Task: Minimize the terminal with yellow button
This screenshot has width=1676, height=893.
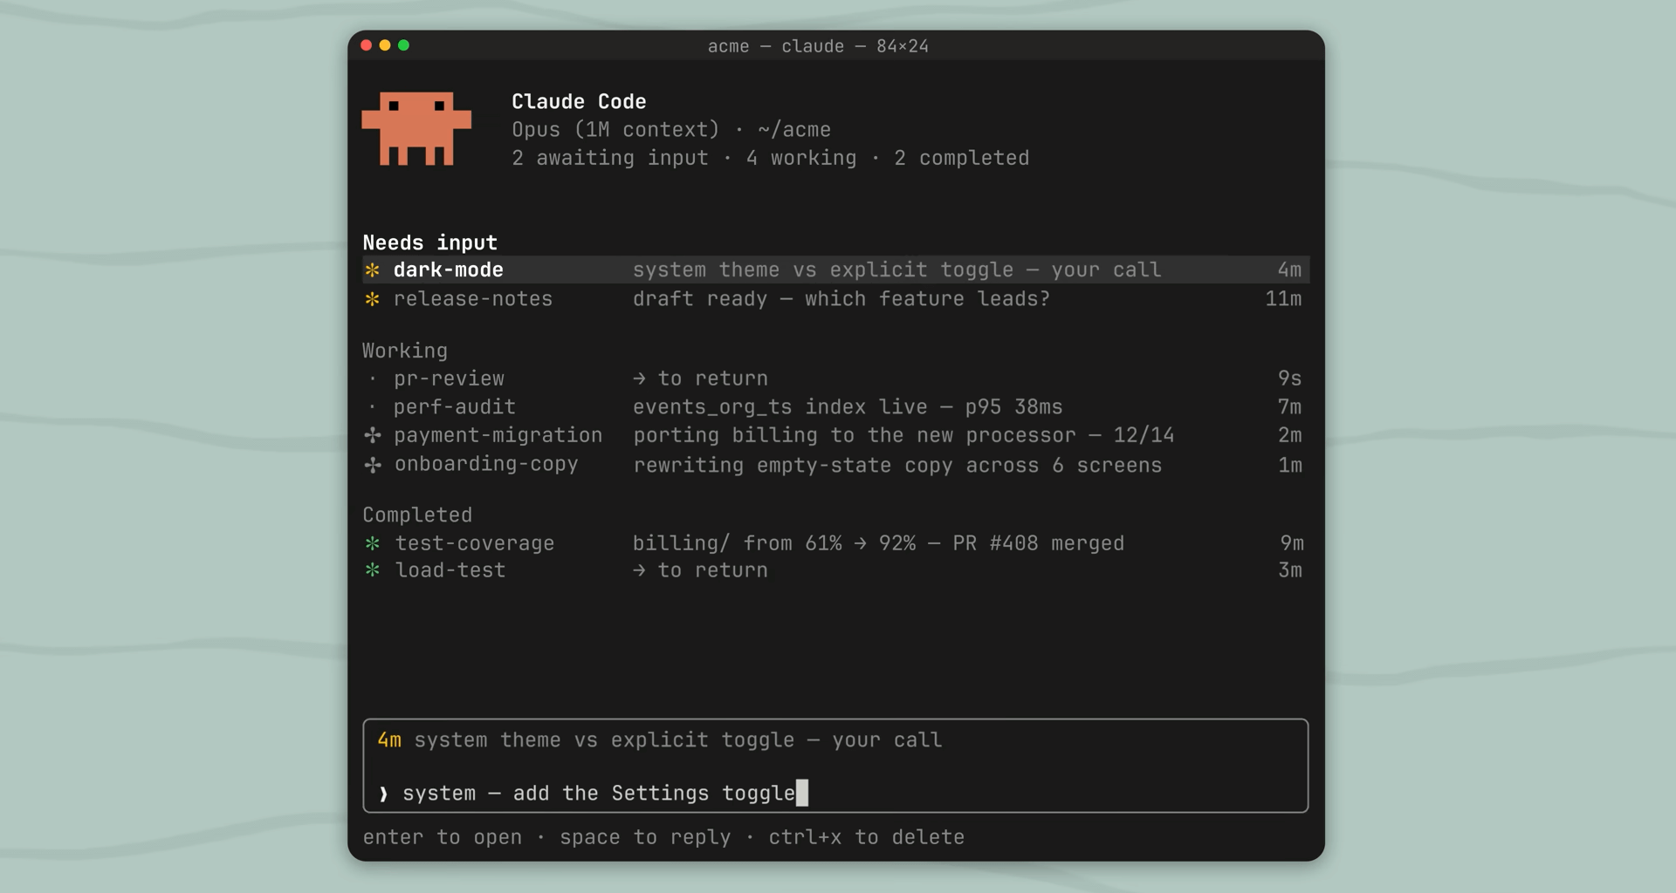Action: click(x=385, y=45)
